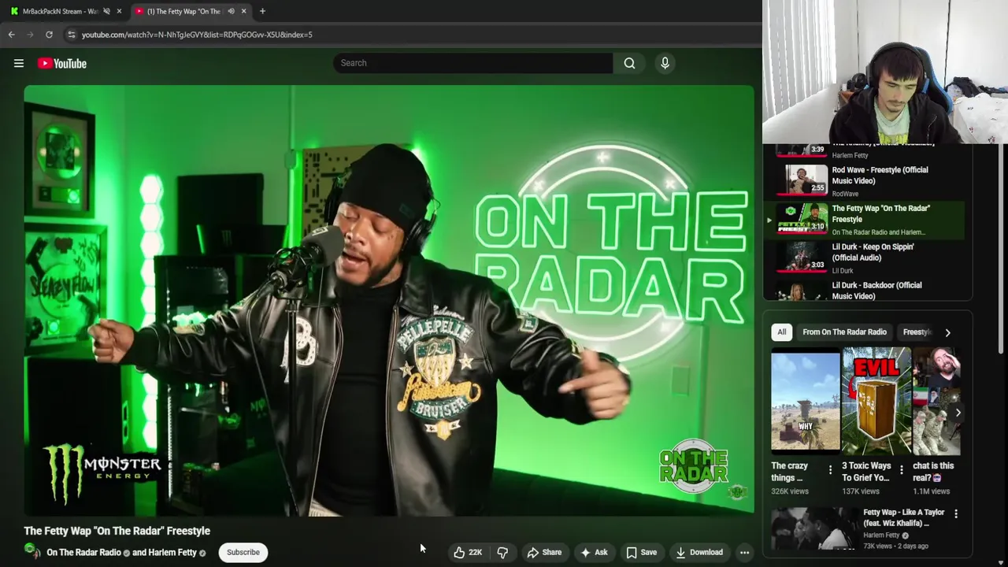Mute the Fetty Wap tab audio
Image resolution: width=1008 pixels, height=567 pixels.
[231, 11]
